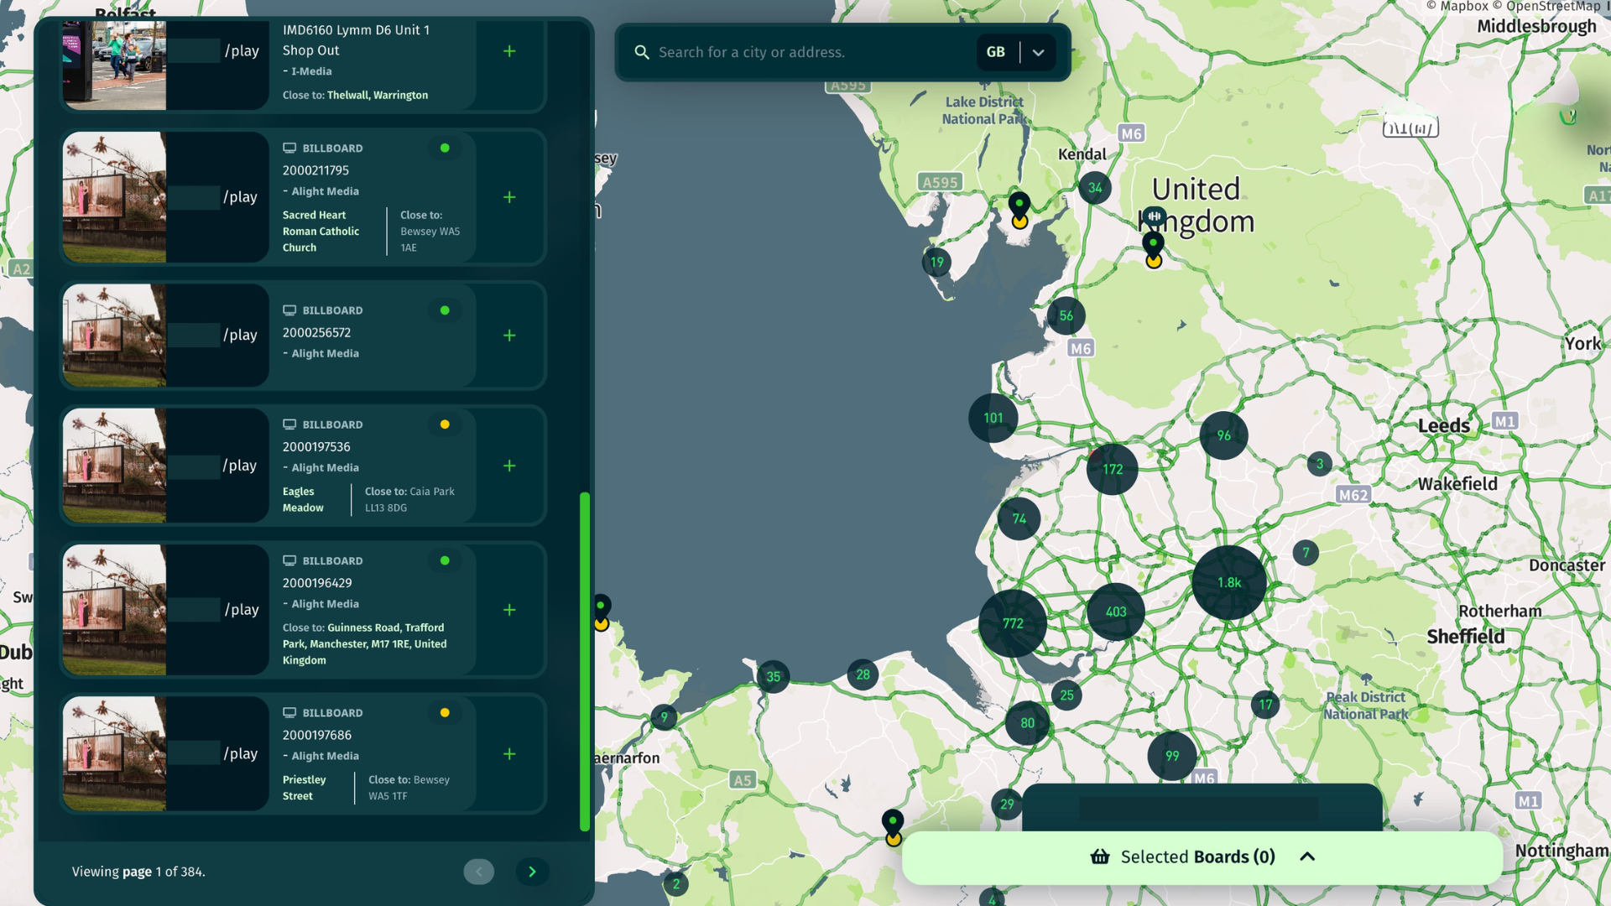This screenshot has width=1611, height=906.
Task: Click the 172 map cluster
Action: 1113,469
